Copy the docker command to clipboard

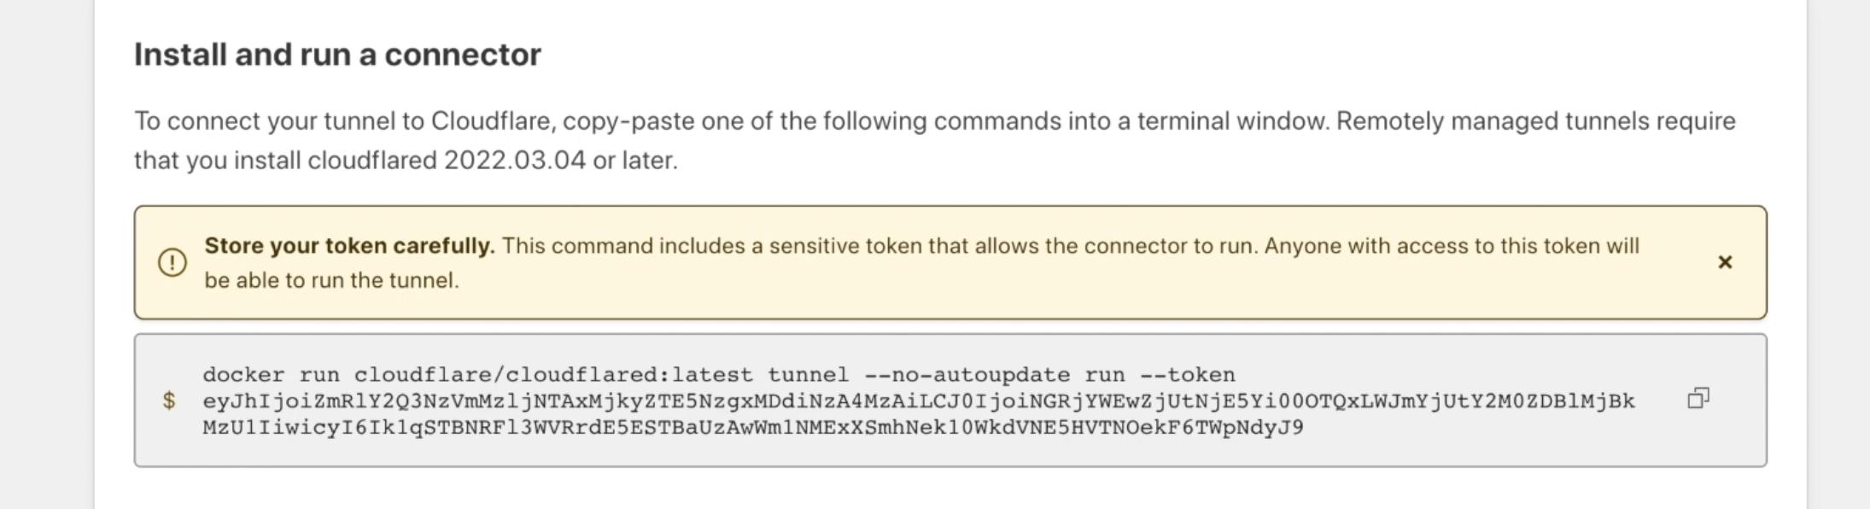[1698, 399]
